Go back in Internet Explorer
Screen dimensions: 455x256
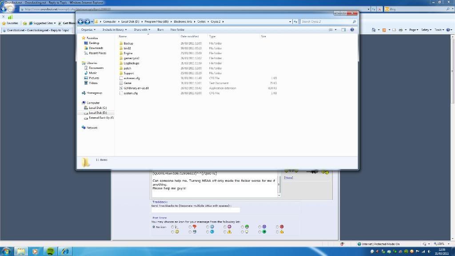point(4,9)
